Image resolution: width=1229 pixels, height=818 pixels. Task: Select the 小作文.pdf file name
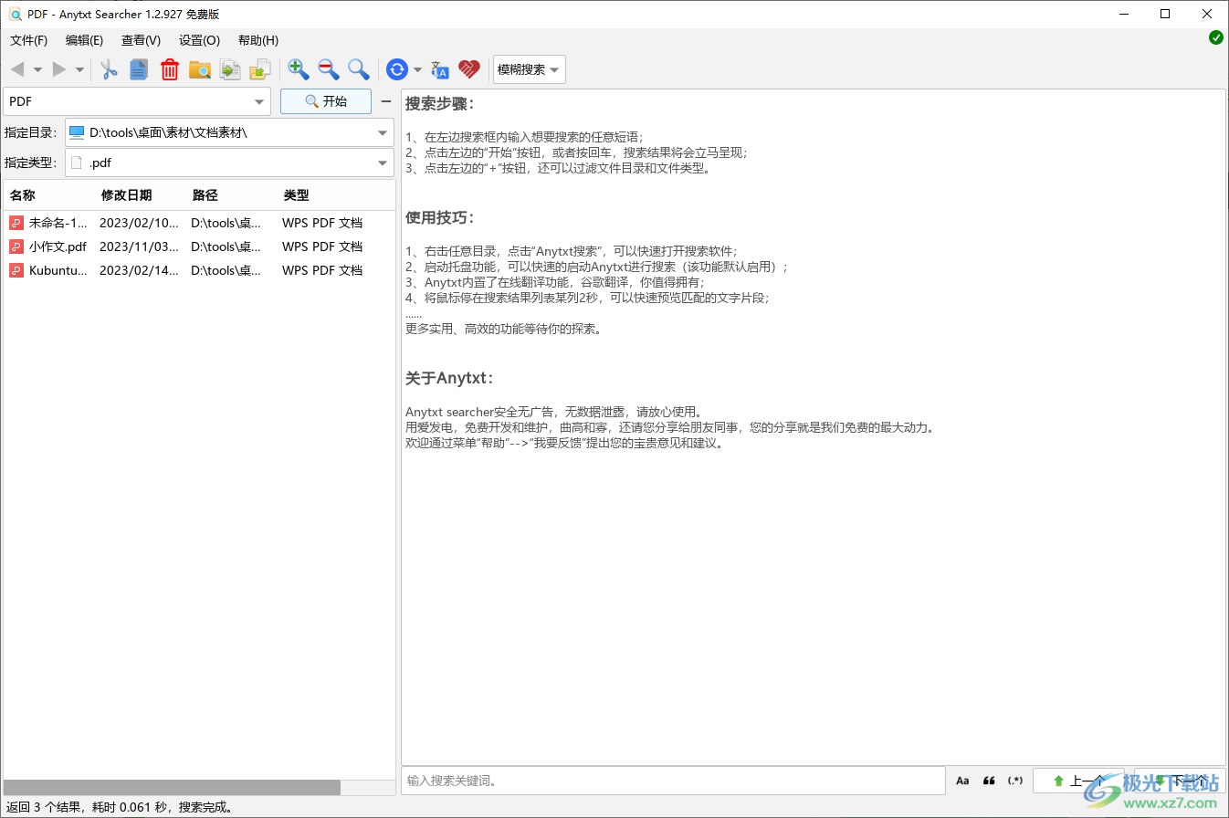(x=58, y=246)
